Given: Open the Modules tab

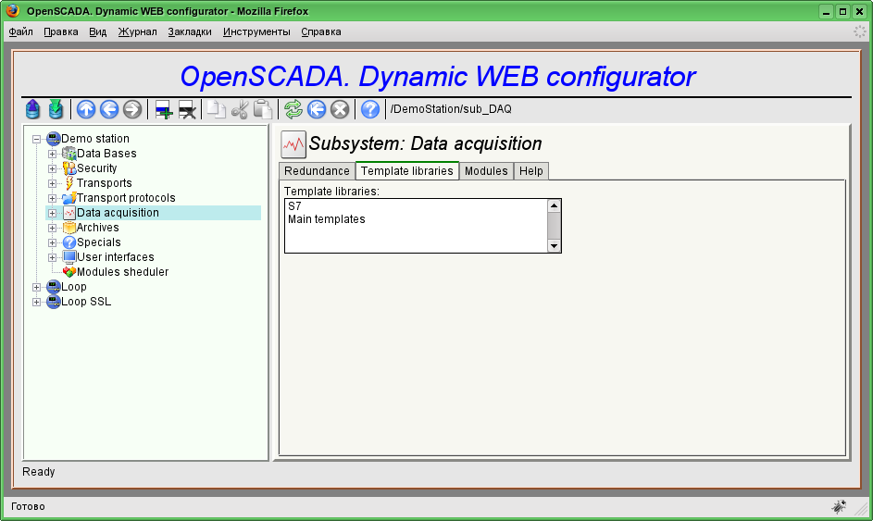Looking at the screenshot, I should click(x=486, y=171).
